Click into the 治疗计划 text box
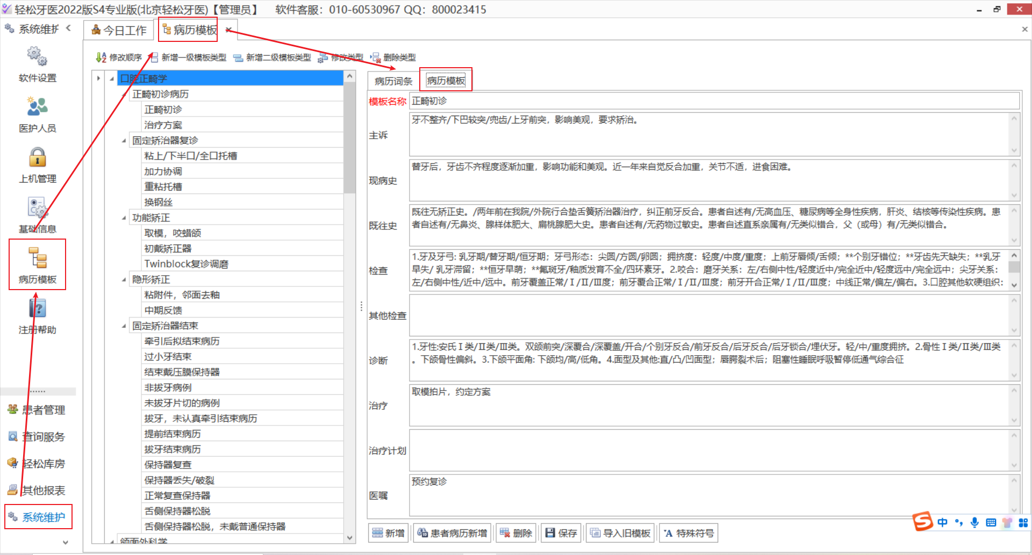This screenshot has height=555, width=1032. click(x=709, y=450)
